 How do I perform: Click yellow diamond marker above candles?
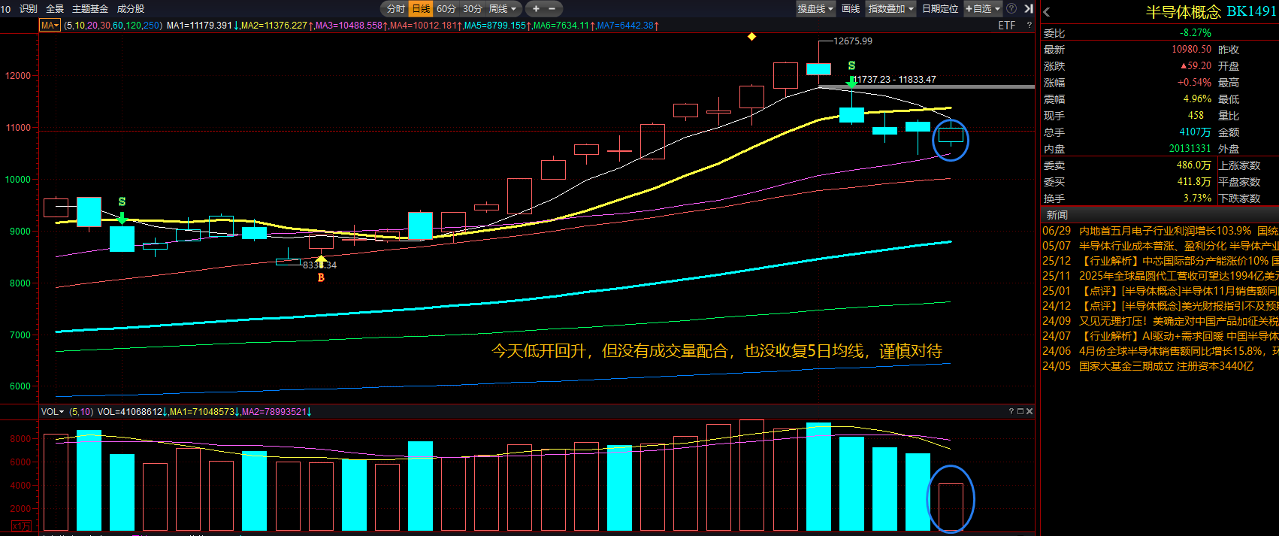(x=751, y=36)
